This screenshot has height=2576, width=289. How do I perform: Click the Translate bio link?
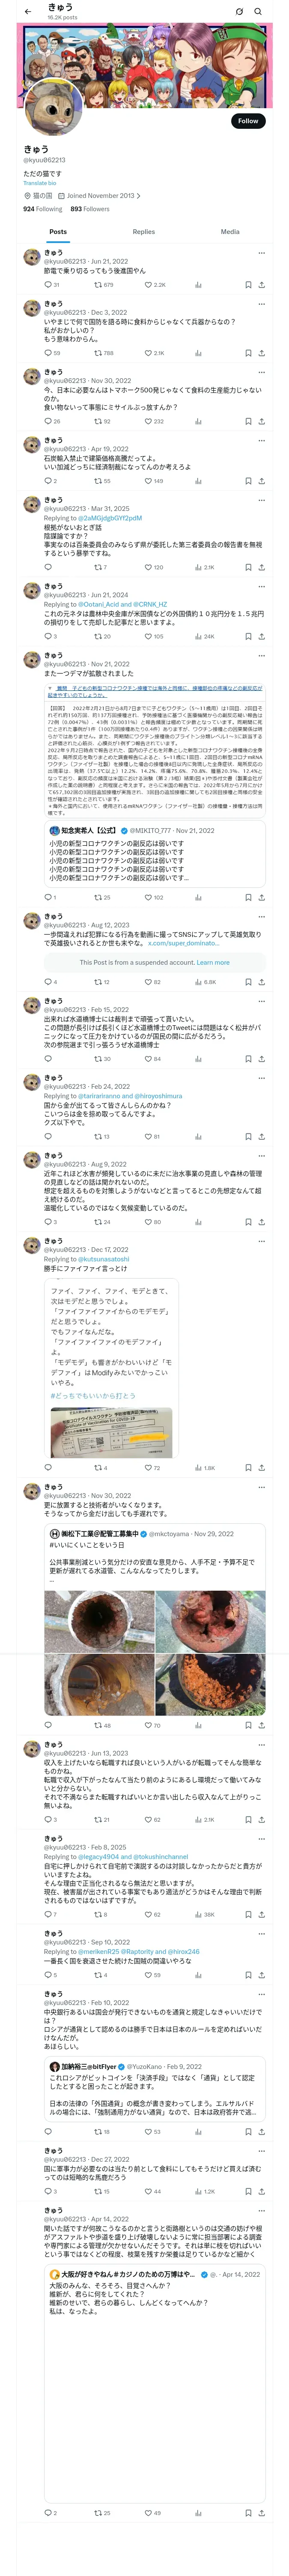click(x=40, y=183)
